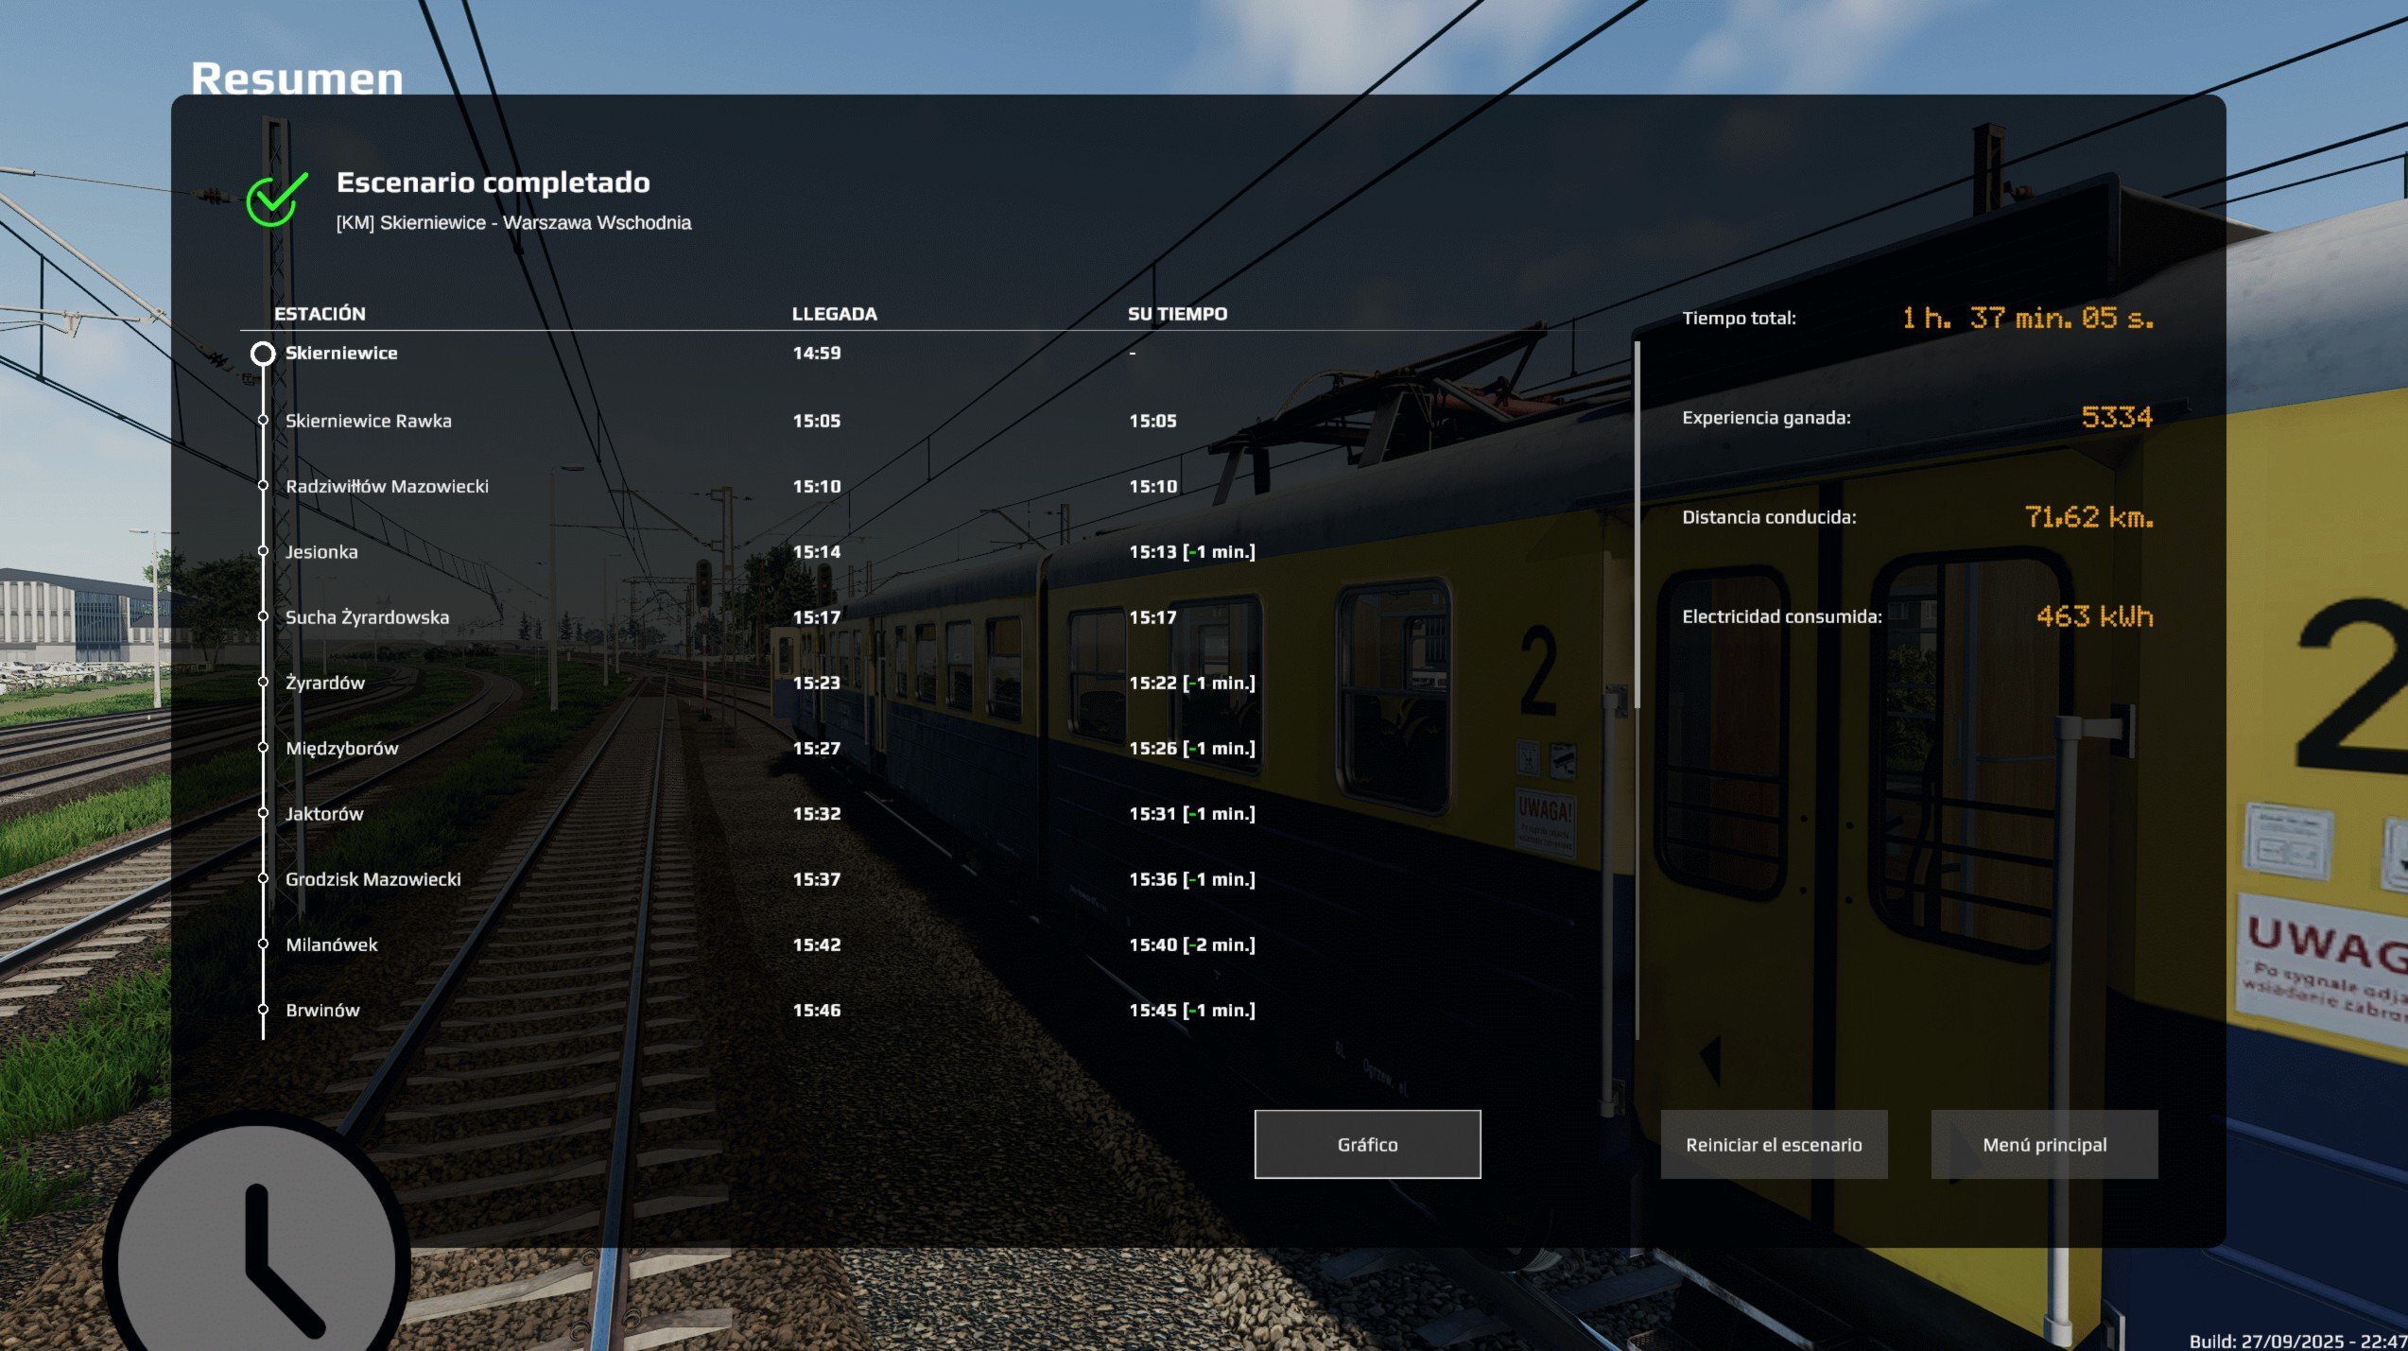Click the LLEGADA column header
Screen dimensions: 2408x1351
[834, 314]
